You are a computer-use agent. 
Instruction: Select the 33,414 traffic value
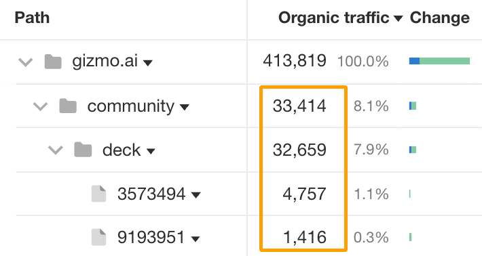click(299, 106)
